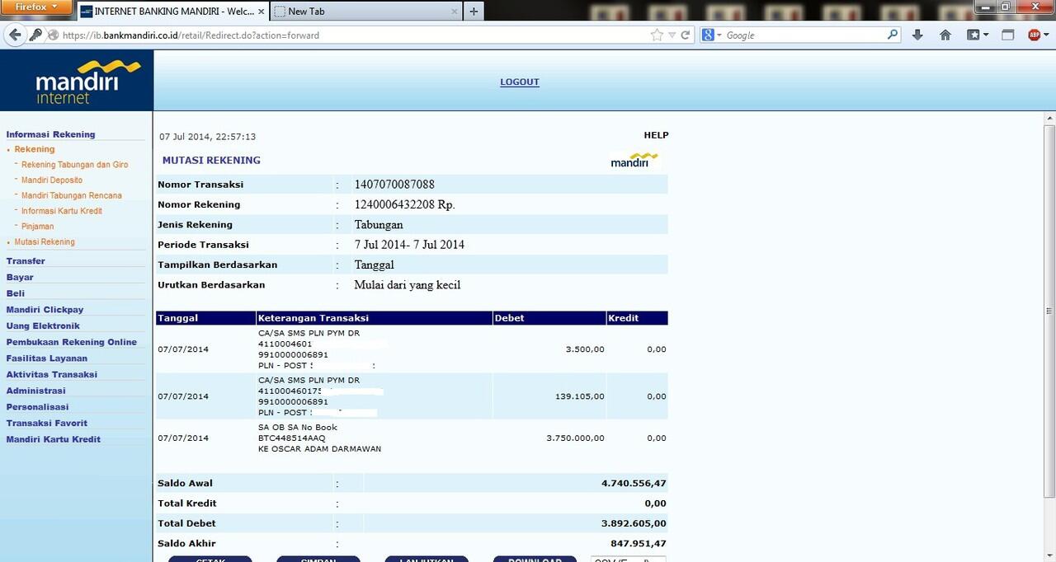The image size is (1056, 562).
Task: Click transaction number 1407070087088
Action: click(x=394, y=185)
